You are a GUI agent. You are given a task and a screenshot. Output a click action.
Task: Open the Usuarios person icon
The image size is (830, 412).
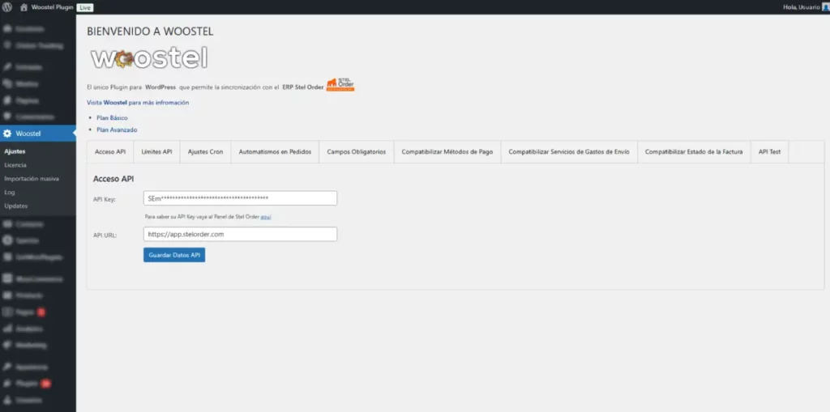click(7, 401)
